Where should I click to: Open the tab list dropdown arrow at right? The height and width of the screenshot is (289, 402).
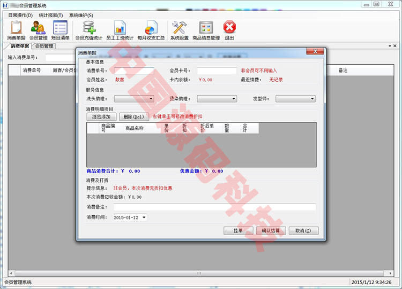coord(390,46)
